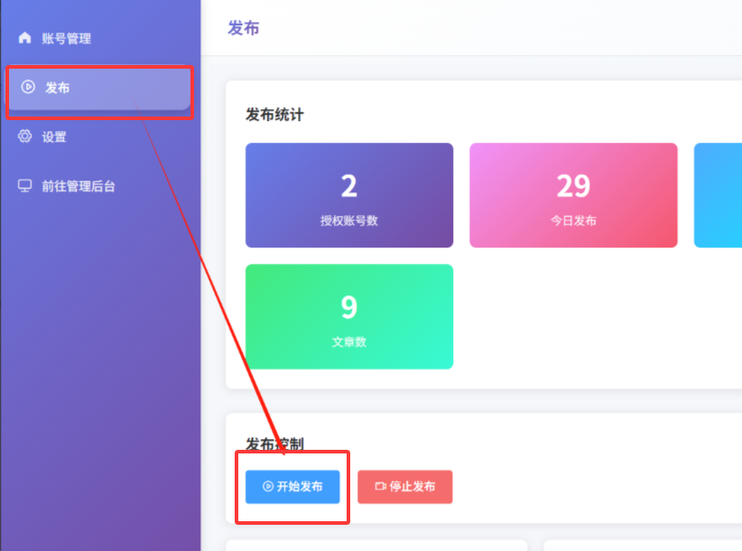
Task: Go to the 设置 page in the sidebar
Action: 54,137
